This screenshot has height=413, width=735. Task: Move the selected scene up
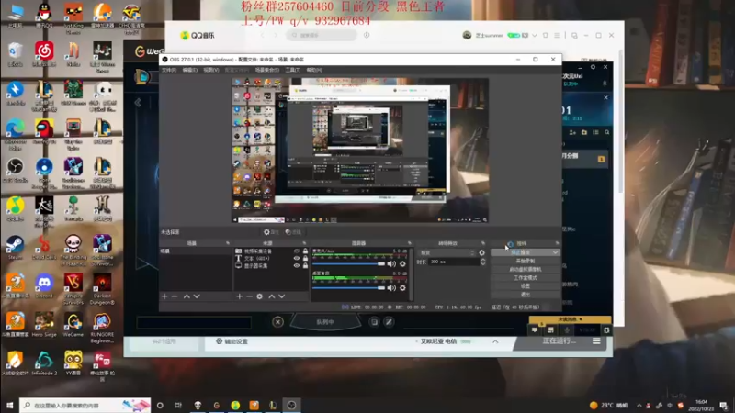187,296
